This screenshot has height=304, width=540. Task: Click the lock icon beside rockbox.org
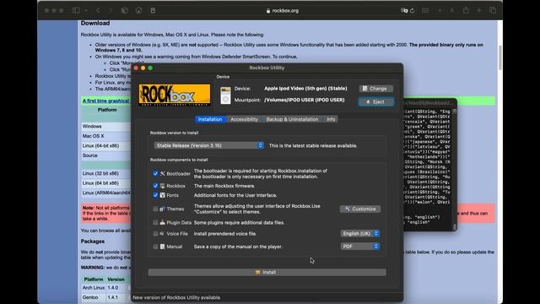268,11
